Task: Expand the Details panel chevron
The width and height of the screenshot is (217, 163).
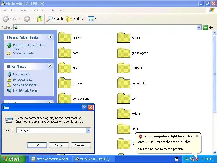Action: click(x=50, y=102)
